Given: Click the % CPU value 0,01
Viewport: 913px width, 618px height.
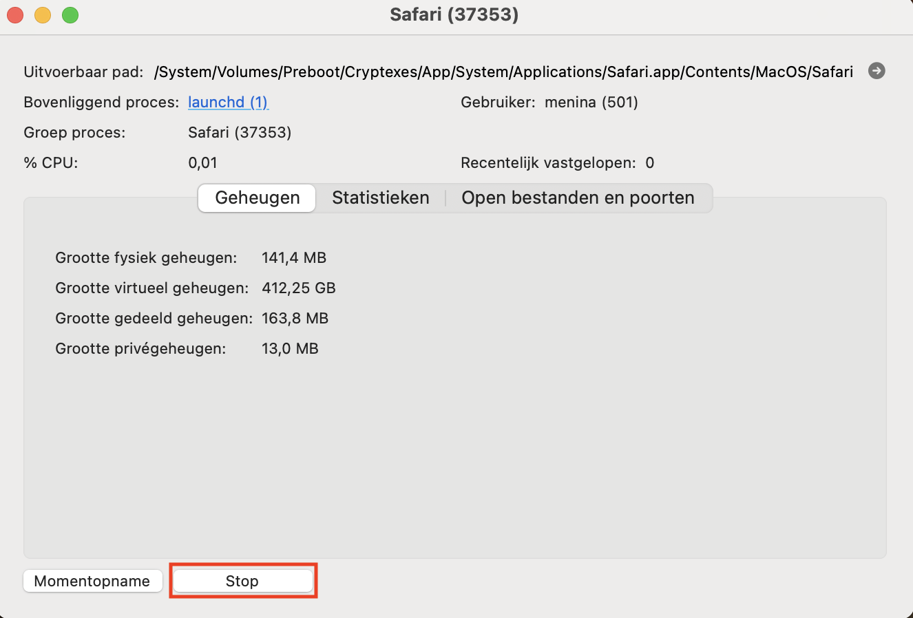Looking at the screenshot, I should pyautogui.click(x=202, y=163).
